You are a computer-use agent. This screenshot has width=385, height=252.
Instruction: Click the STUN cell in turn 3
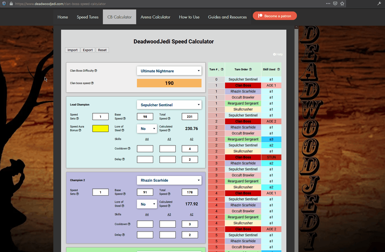(x=271, y=157)
